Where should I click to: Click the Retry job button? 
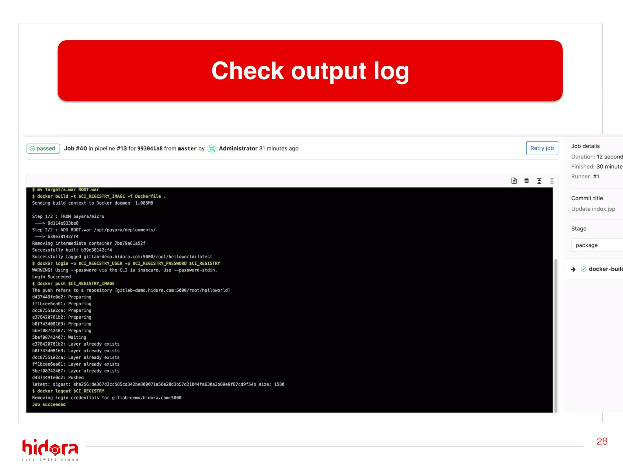click(542, 148)
